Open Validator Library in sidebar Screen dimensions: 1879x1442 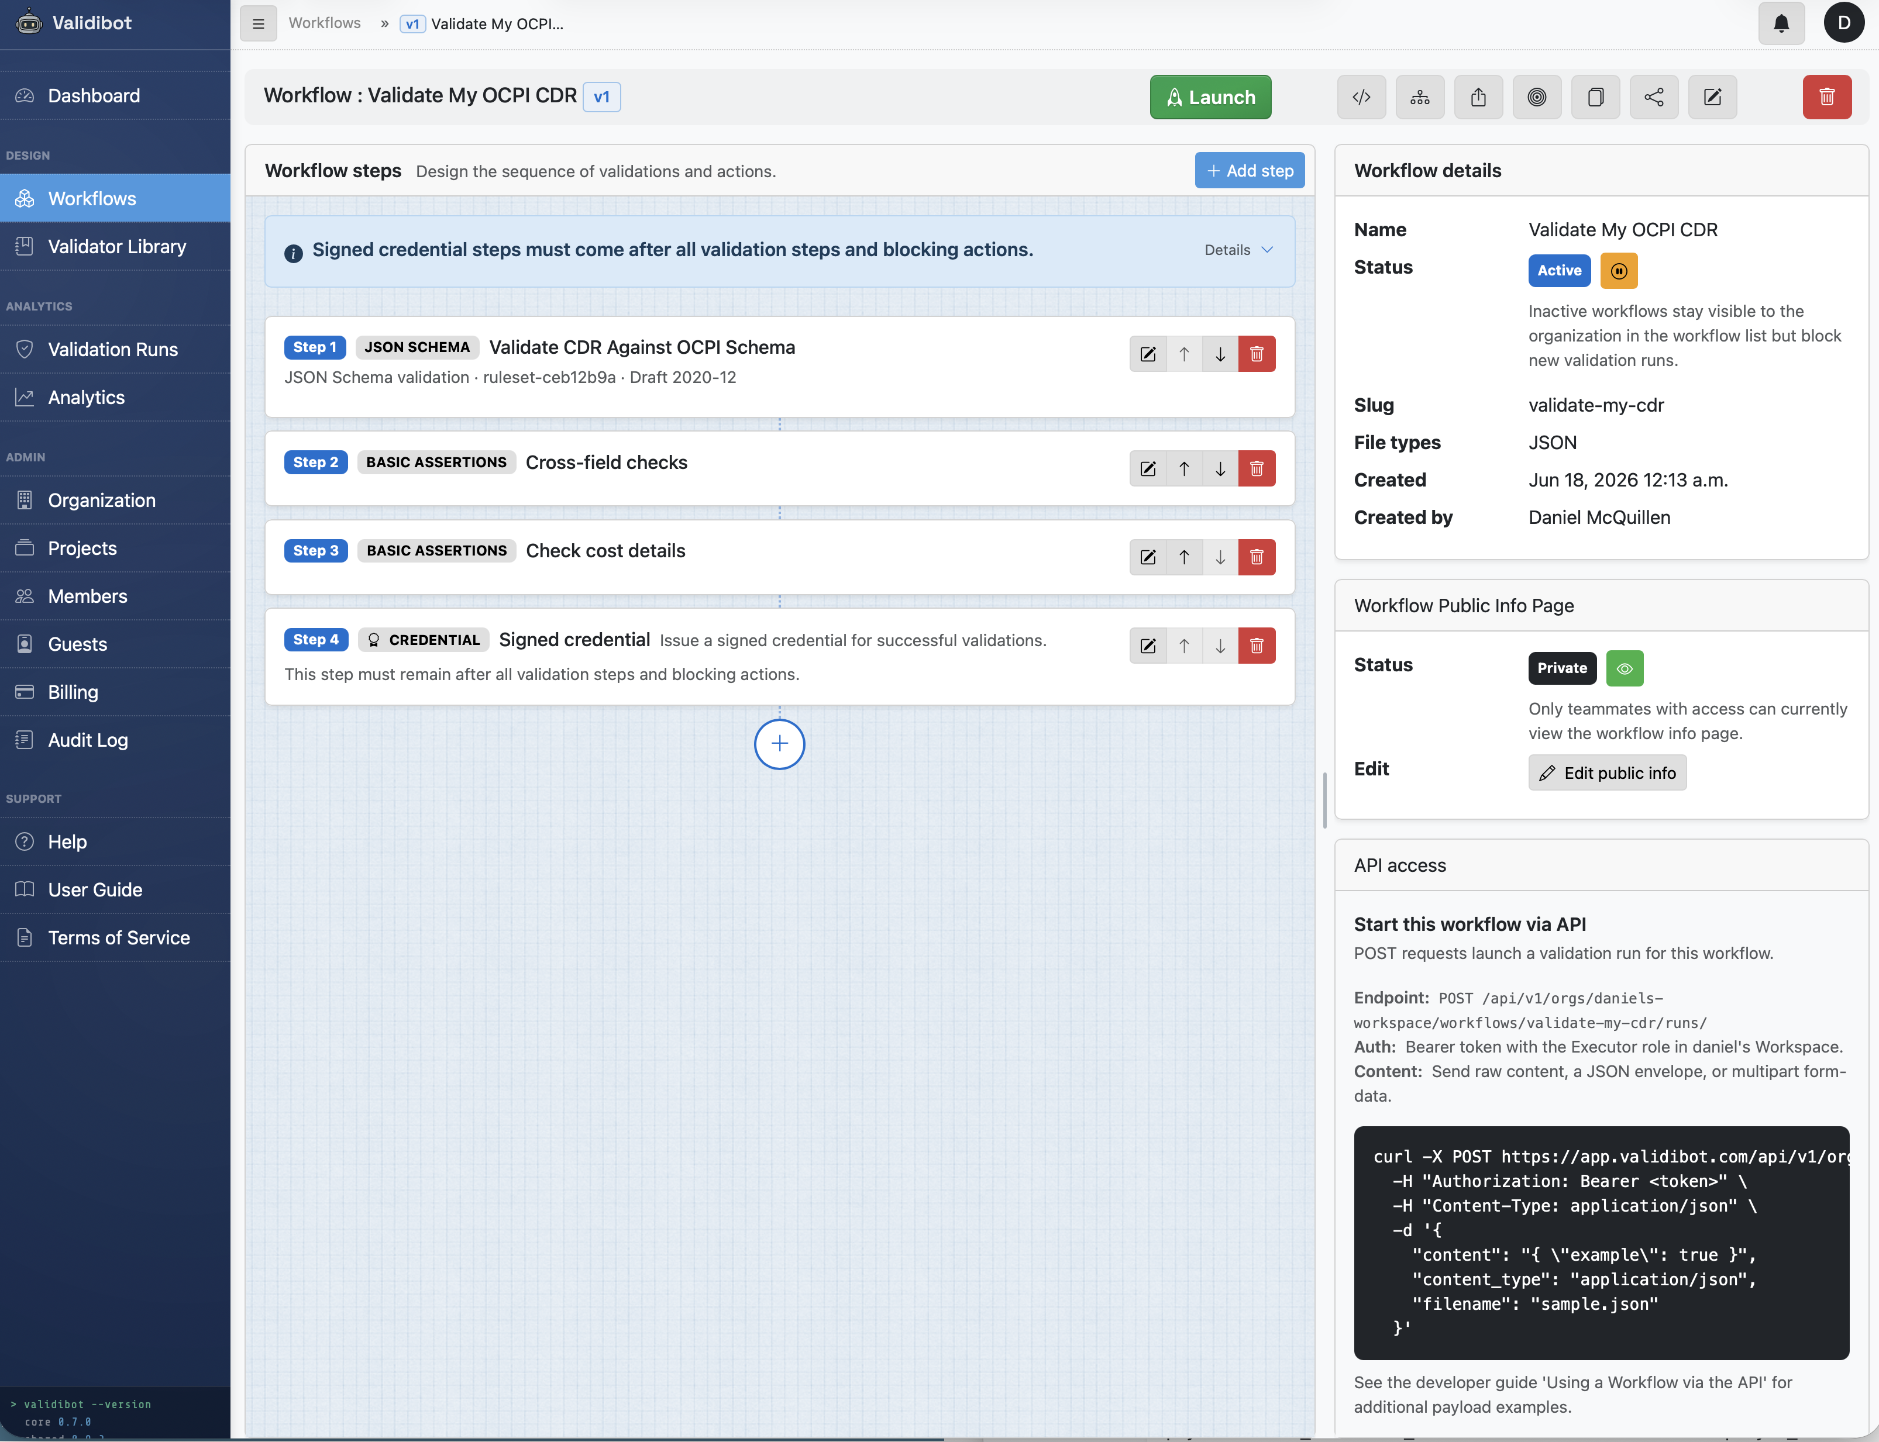click(115, 246)
